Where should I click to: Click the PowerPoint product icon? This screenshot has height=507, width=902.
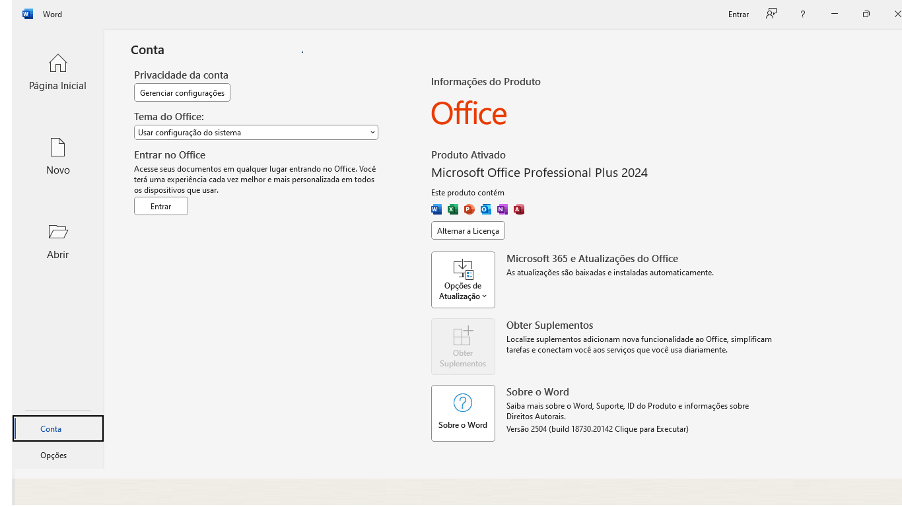(469, 209)
